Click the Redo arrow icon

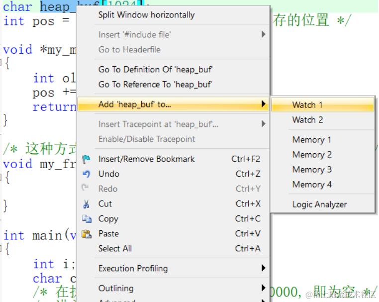pos(85,188)
